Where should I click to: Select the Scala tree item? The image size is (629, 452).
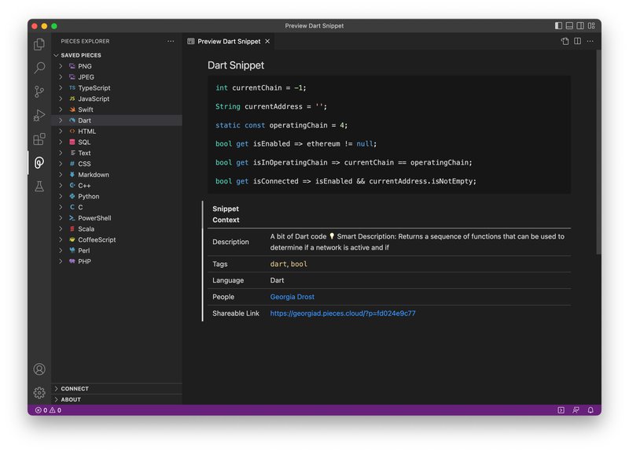(116, 228)
